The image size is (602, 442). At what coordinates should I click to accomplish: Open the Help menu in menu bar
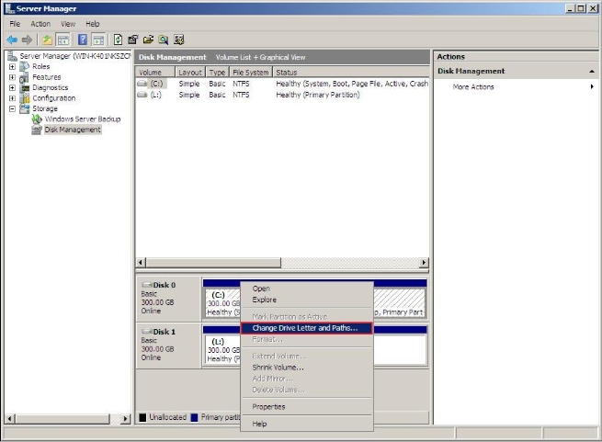pos(93,24)
